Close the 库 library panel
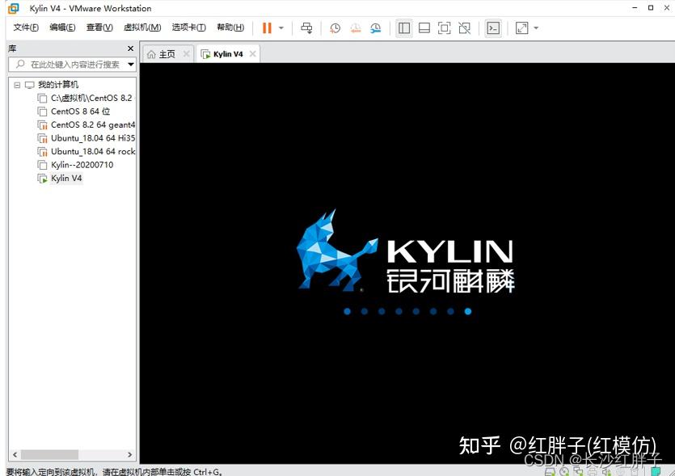Screen dimensions: 675x476 point(130,48)
